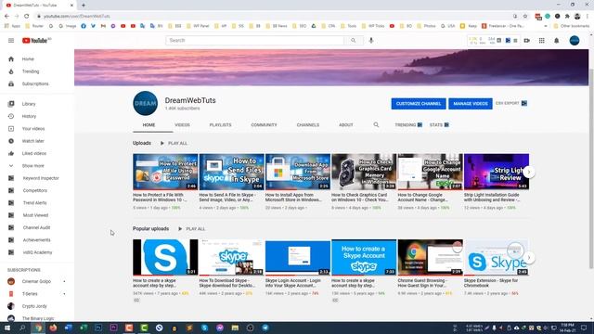Activate voice search microphone

tap(371, 40)
